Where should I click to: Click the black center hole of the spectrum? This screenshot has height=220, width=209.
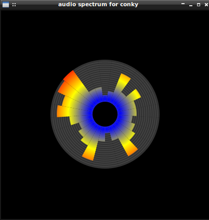point(105,114)
